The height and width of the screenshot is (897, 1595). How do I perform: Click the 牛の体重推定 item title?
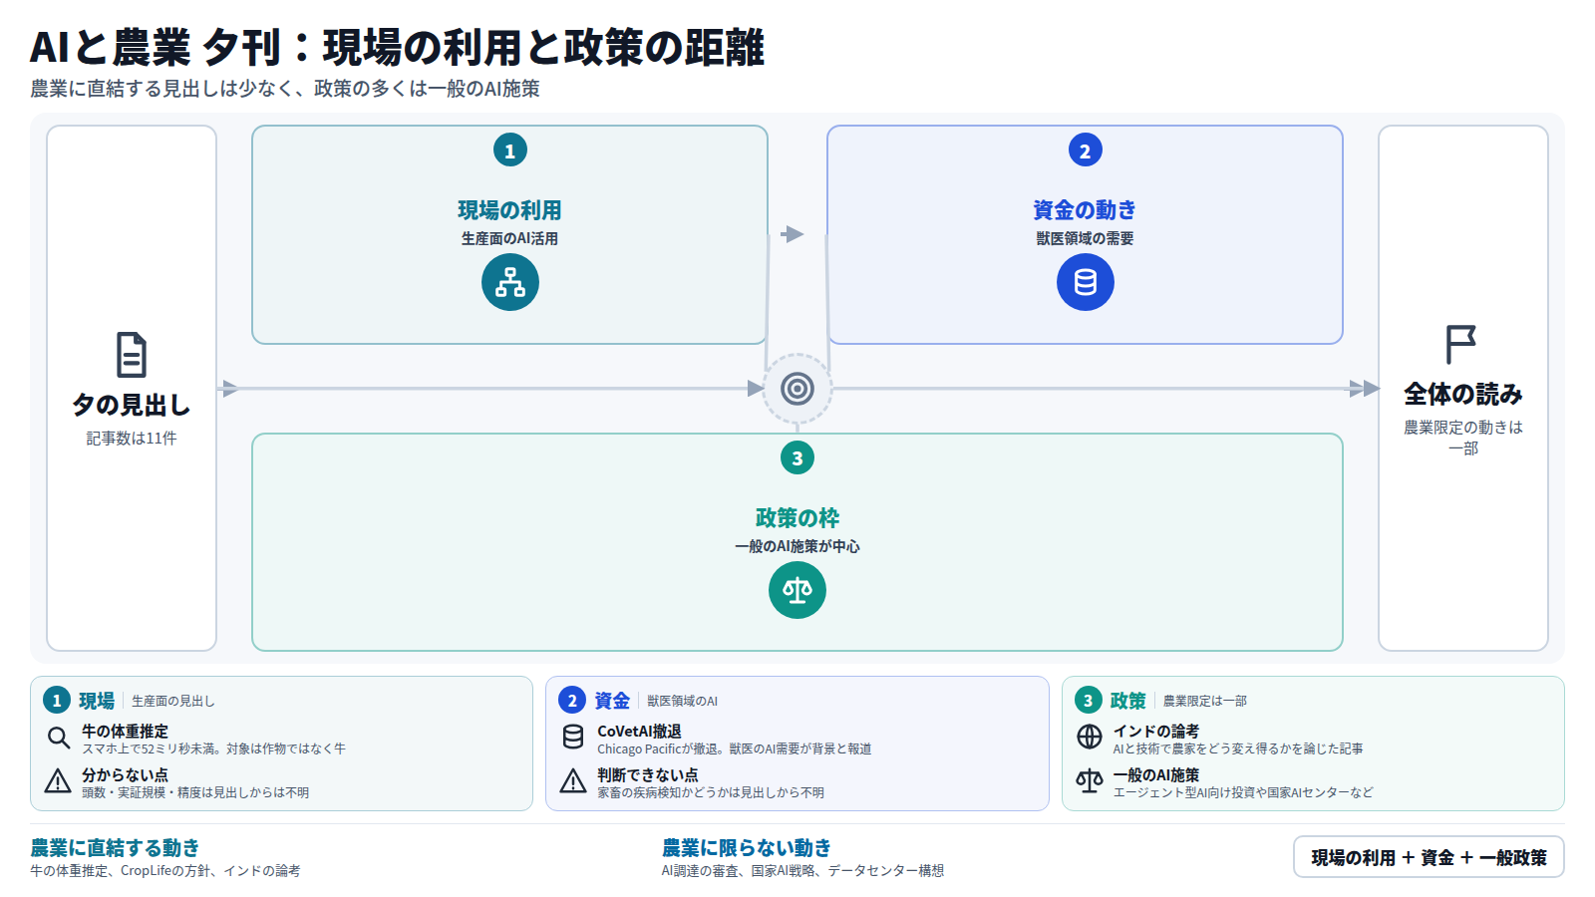(x=126, y=732)
